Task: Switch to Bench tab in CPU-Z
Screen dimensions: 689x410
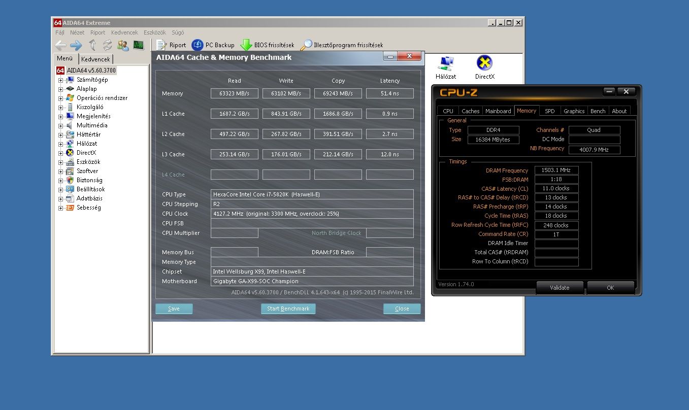Action: tap(598, 111)
